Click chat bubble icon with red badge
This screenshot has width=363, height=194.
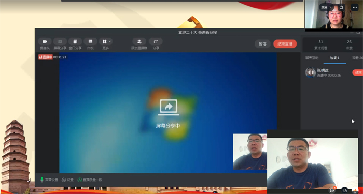(332, 190)
